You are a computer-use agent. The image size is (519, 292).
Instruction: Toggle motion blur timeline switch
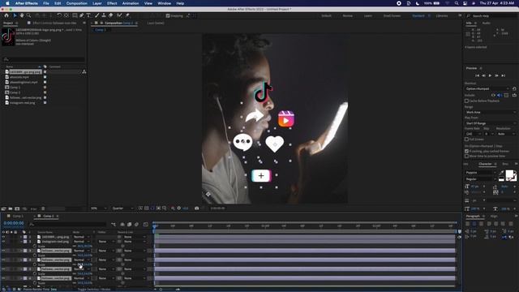pyautogui.click(x=136, y=225)
